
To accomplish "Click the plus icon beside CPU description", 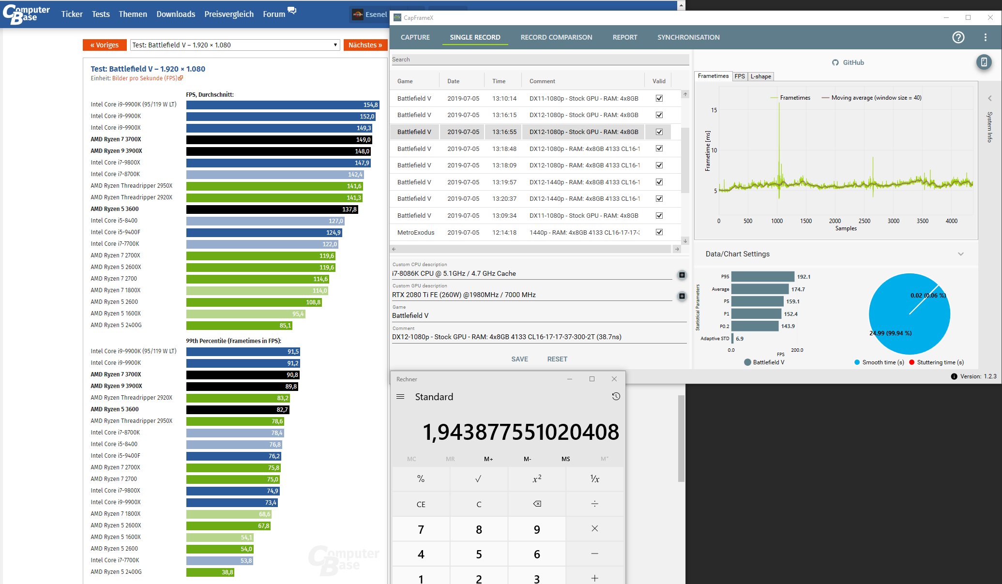I will tap(682, 275).
